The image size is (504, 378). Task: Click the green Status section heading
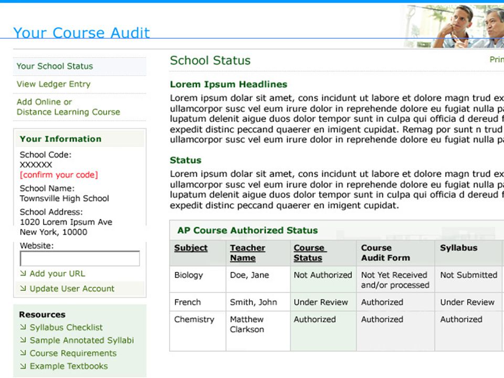click(185, 160)
